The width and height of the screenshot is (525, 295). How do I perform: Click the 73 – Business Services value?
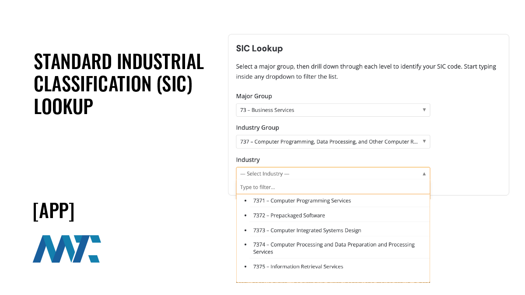(x=267, y=110)
